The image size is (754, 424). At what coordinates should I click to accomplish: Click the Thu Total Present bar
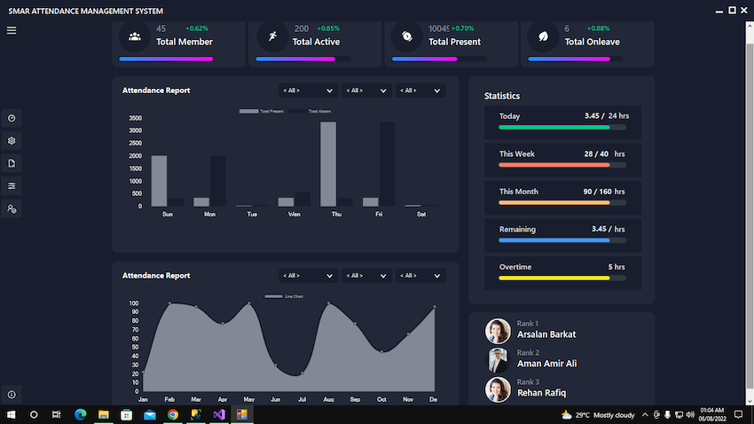tap(328, 164)
